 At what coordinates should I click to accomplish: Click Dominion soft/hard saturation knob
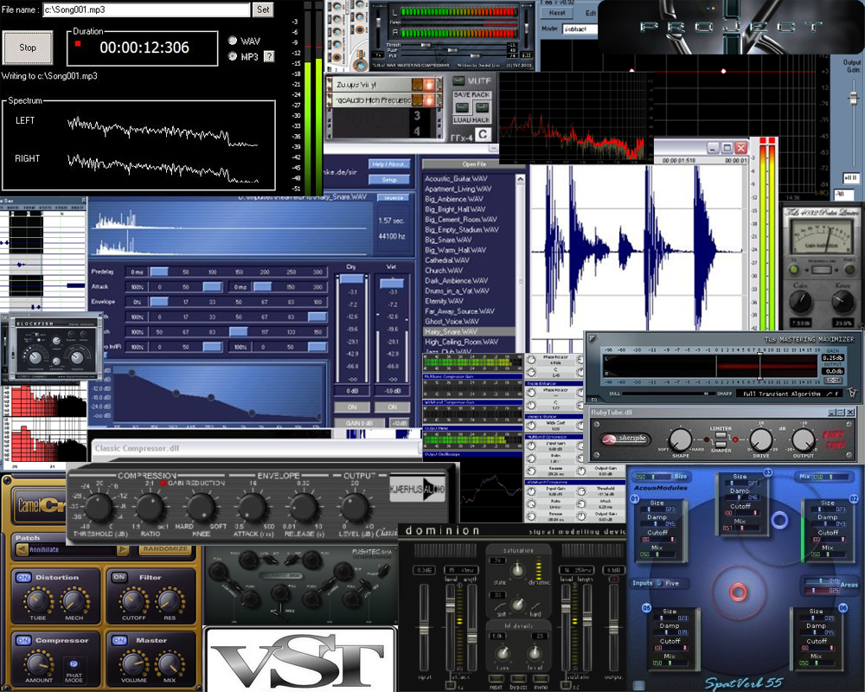tap(517, 605)
